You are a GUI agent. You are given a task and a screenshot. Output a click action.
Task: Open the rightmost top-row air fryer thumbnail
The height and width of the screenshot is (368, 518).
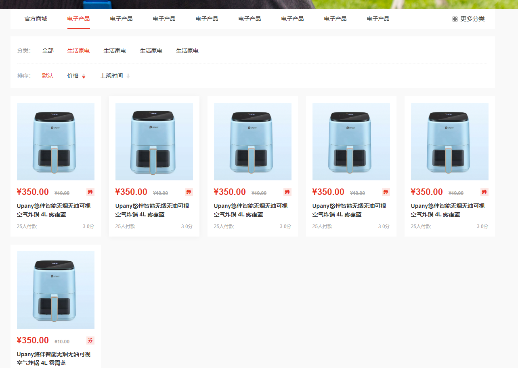[450, 142]
